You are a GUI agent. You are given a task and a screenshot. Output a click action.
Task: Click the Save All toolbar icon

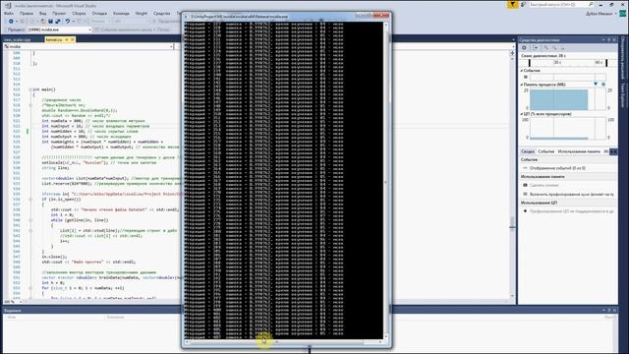click(x=58, y=22)
